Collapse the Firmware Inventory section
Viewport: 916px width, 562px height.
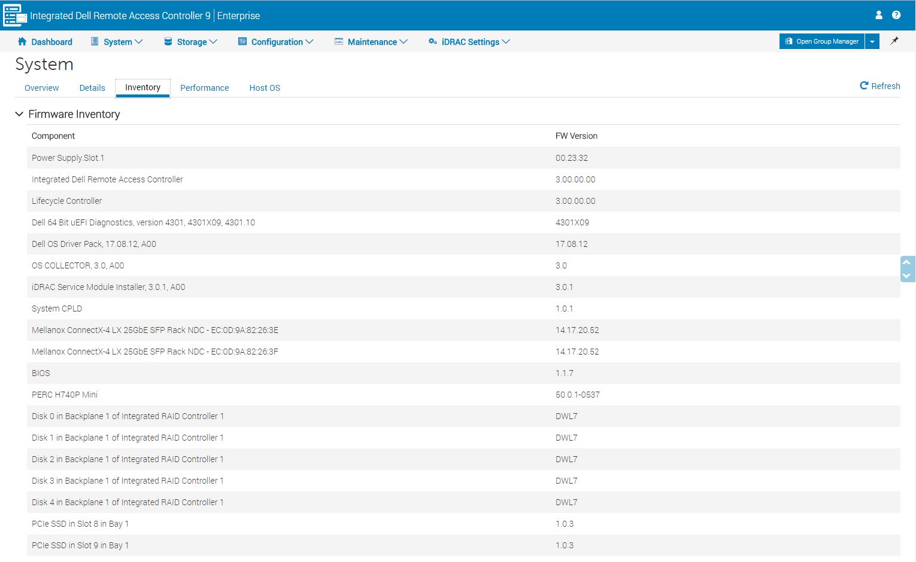(x=19, y=114)
